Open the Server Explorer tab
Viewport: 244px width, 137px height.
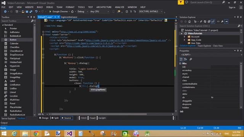8,118
